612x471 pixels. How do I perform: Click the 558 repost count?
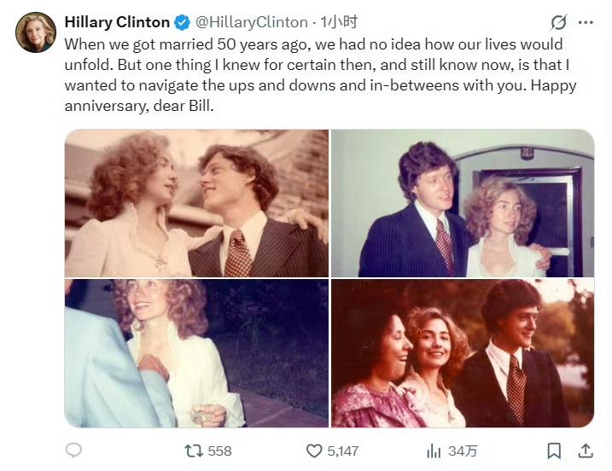coord(219,451)
